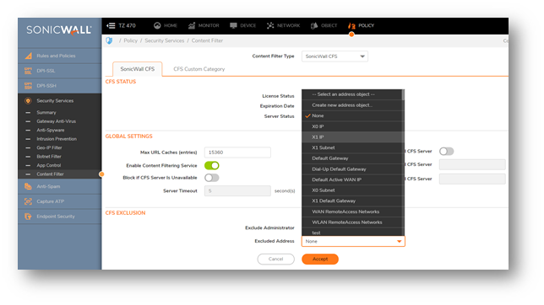The width and height of the screenshot is (544, 305).
Task: Select 'X0 IP' address object
Action: (x=352, y=126)
